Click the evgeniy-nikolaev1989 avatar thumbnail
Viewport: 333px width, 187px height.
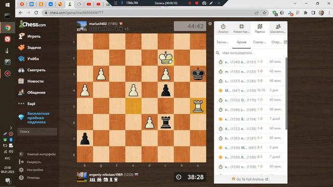point(82,177)
